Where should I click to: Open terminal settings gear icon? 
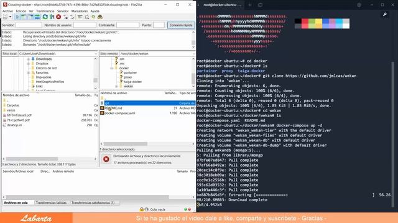(x=359, y=5)
